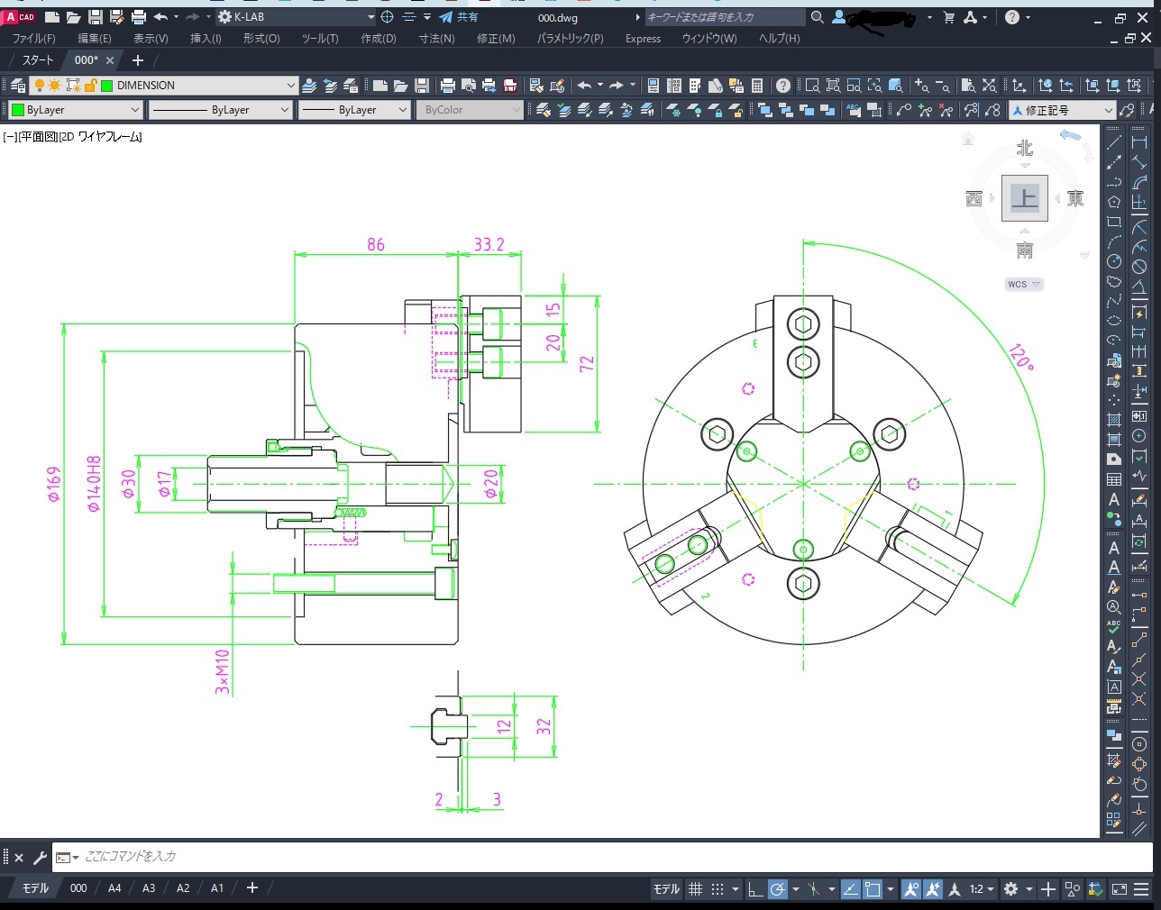The height and width of the screenshot is (910, 1161).
Task: Select the Line draw tool
Action: tap(1114, 142)
